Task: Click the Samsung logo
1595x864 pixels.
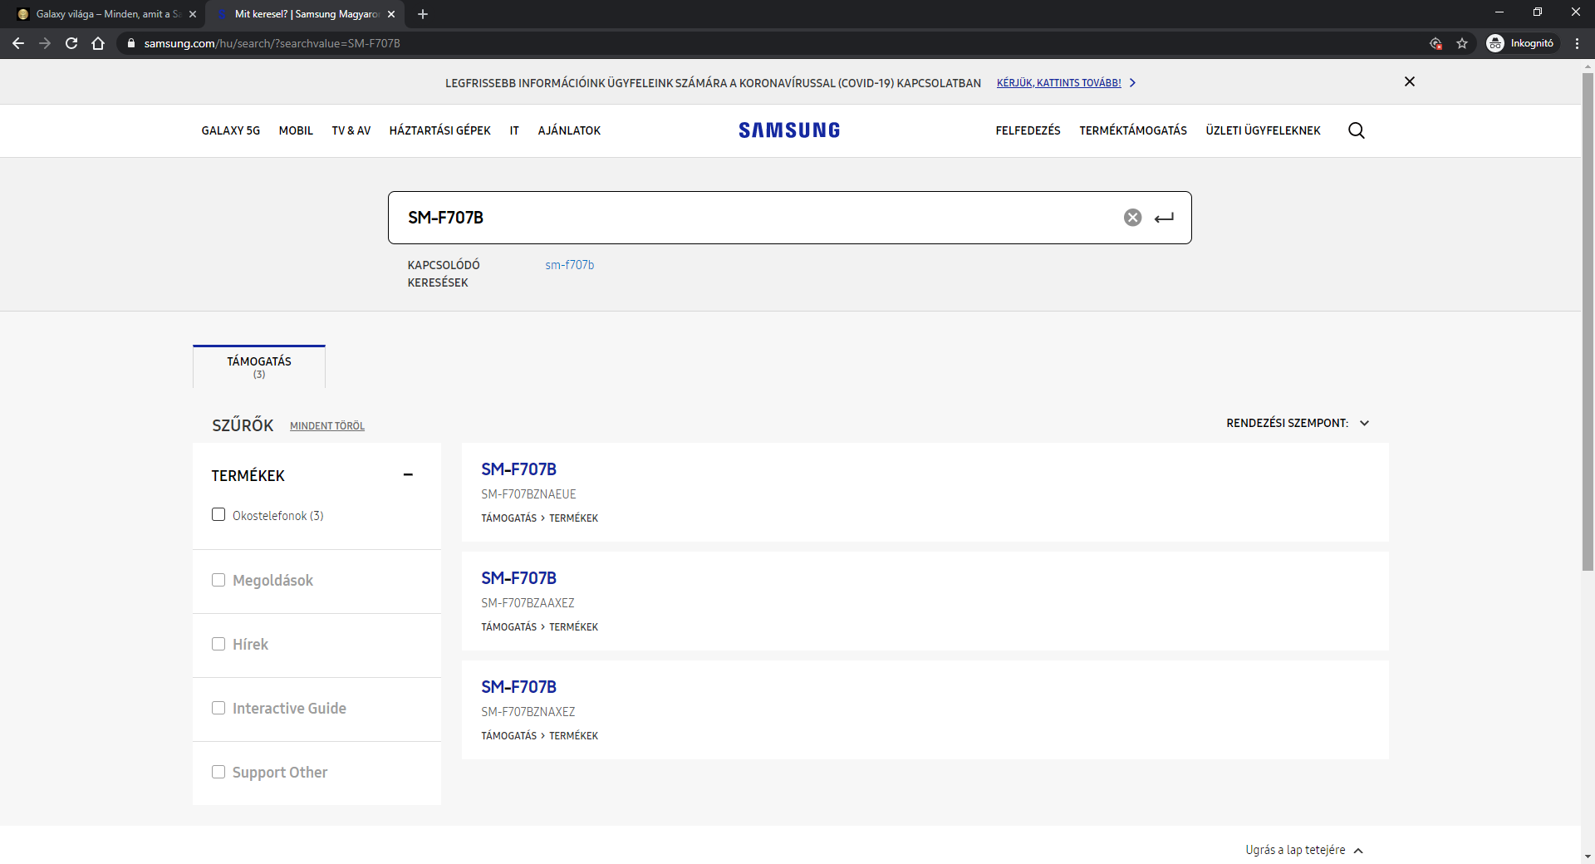Action: coord(789,130)
